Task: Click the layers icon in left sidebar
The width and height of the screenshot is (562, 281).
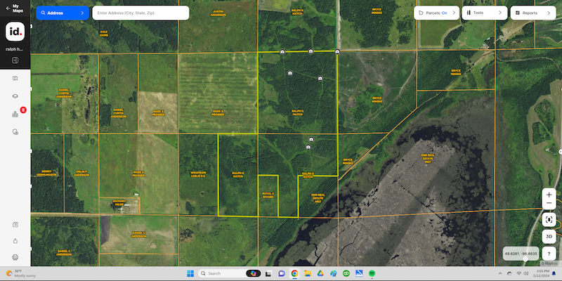Action: (15, 96)
